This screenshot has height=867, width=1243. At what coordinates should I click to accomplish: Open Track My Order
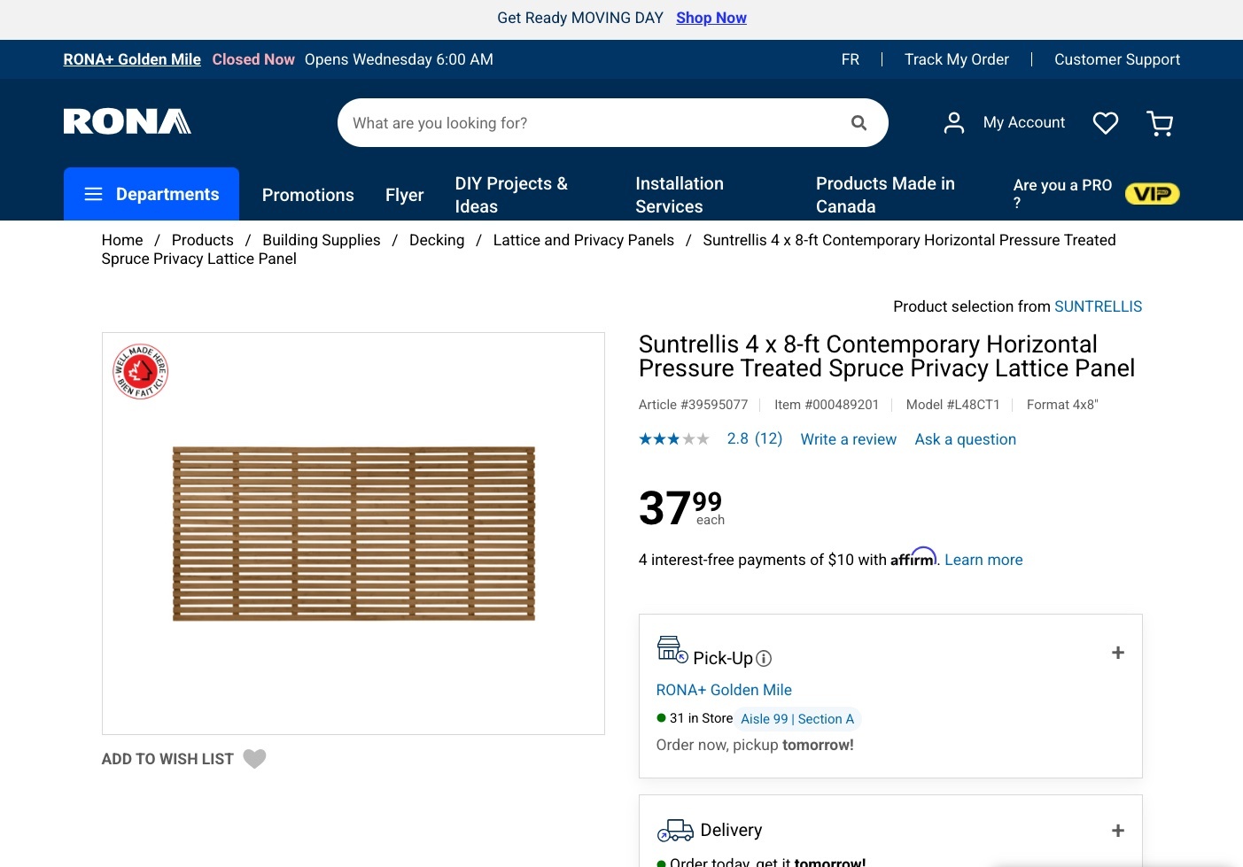(957, 59)
